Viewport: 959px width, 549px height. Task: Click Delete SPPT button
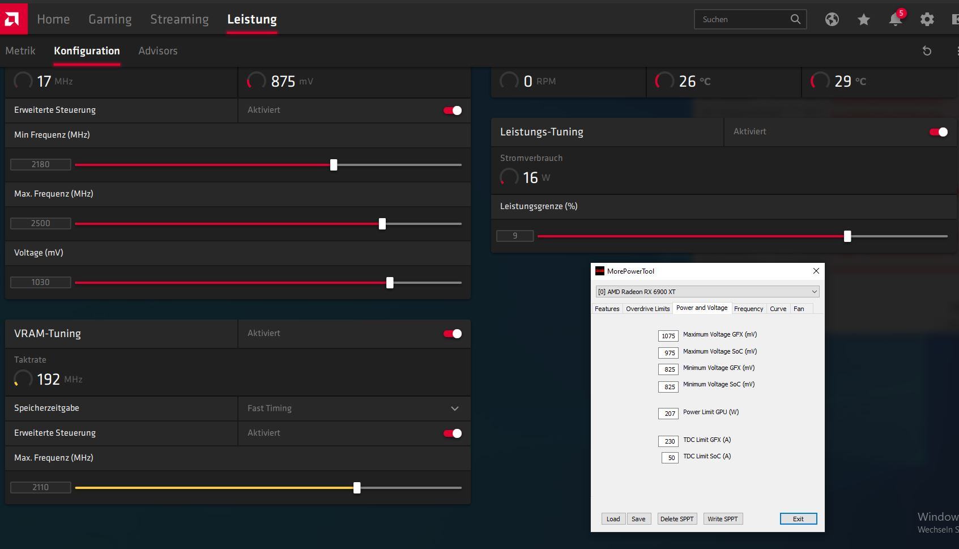pyautogui.click(x=677, y=519)
